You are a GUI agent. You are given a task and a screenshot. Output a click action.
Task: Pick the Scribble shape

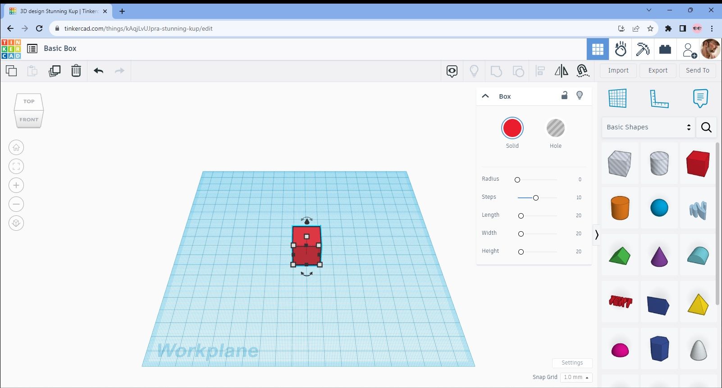(x=698, y=210)
